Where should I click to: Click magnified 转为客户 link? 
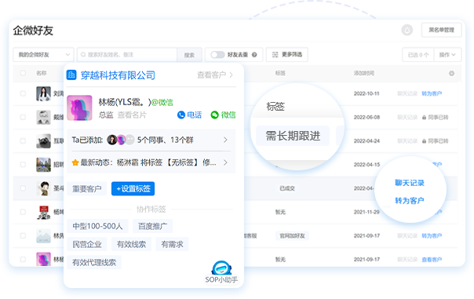(x=410, y=200)
